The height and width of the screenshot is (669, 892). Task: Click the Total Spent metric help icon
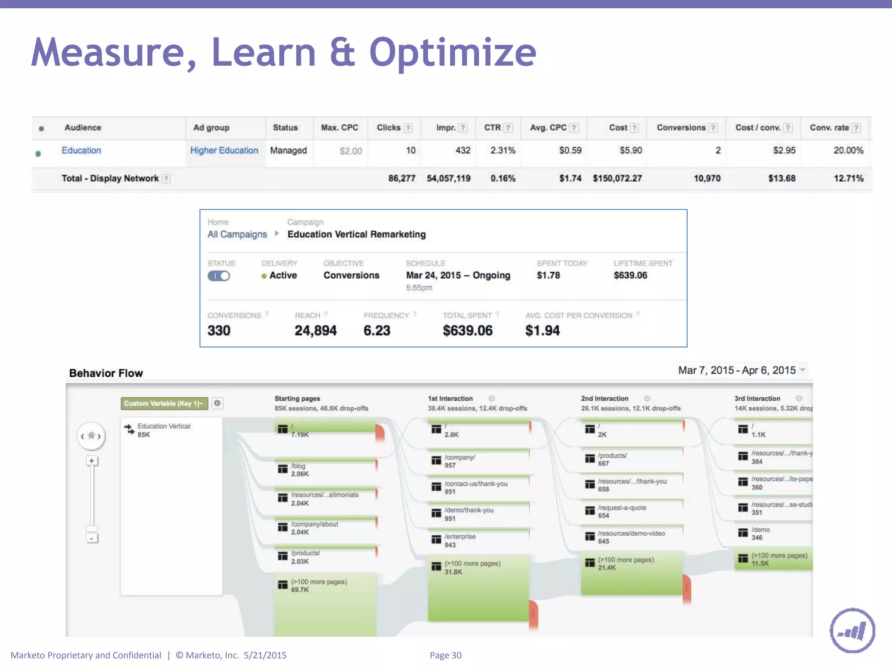[497, 314]
